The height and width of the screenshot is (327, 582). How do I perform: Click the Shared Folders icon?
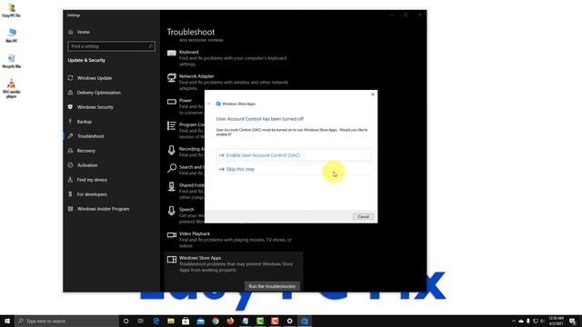(172, 186)
